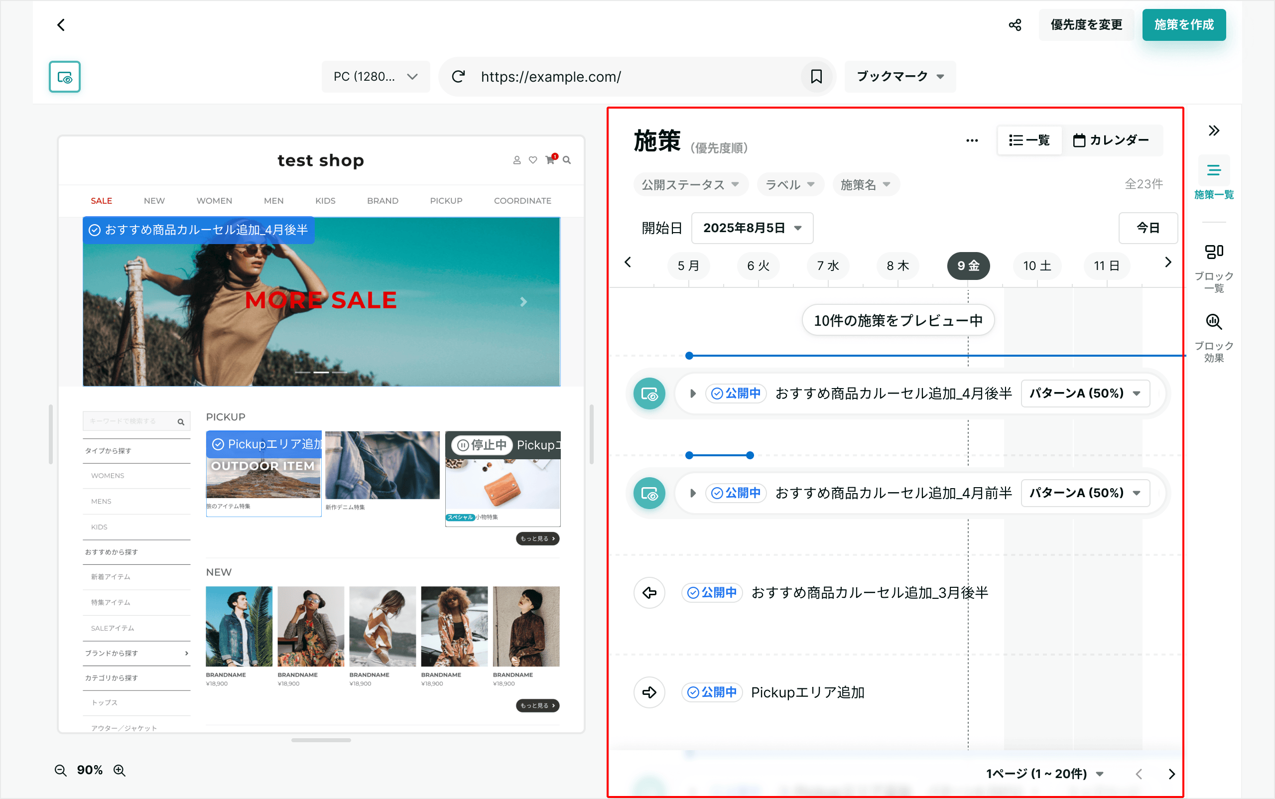Screen dimensions: 1275x799
Task: Open ブロック一覧 in the right sidebar
Action: [x=1214, y=268]
